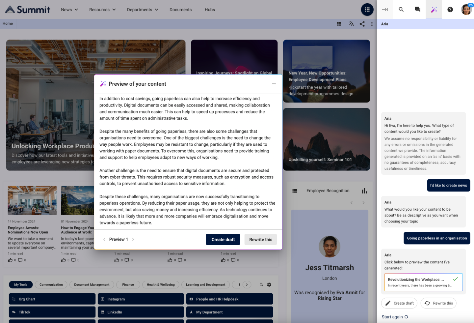Viewport: 474px width, 323px height.
Task: Collapse the Aria panel with the arrow icon
Action: click(384, 9)
